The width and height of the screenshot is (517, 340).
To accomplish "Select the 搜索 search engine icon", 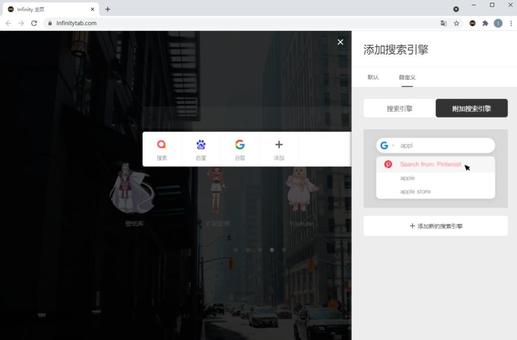I will tap(162, 145).
